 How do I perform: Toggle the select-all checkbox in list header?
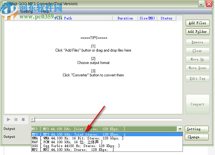(x=9, y=18)
